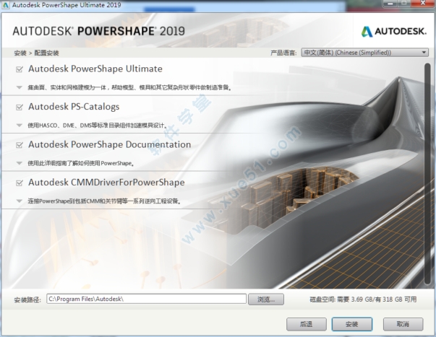Click the install path input field

point(146,299)
